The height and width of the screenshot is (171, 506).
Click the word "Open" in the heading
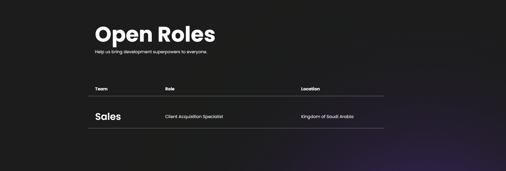[x=124, y=35]
